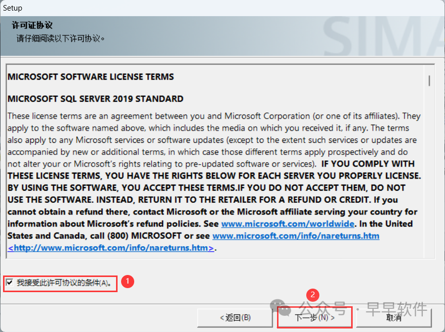
Task: Click the 公众号 早早软件 watermark text
Action: [x=363, y=308]
